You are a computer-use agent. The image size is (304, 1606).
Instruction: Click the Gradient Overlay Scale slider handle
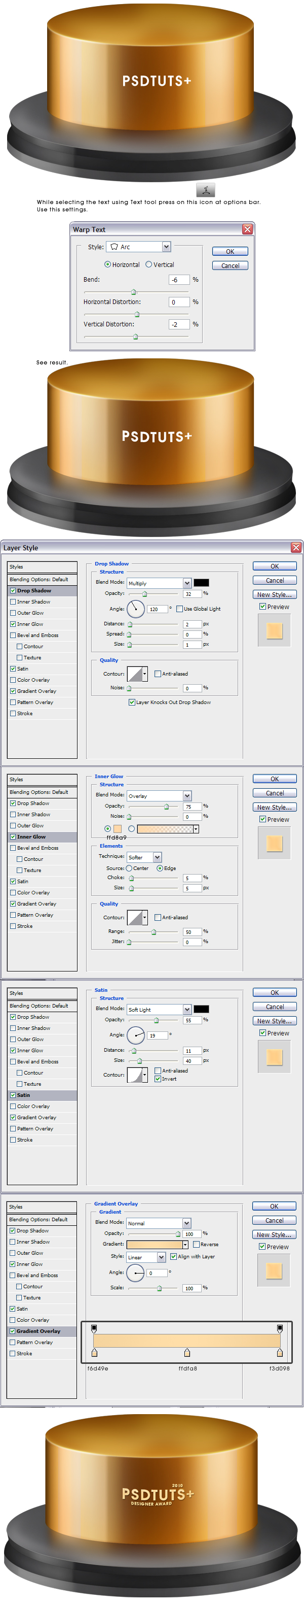tap(160, 1288)
